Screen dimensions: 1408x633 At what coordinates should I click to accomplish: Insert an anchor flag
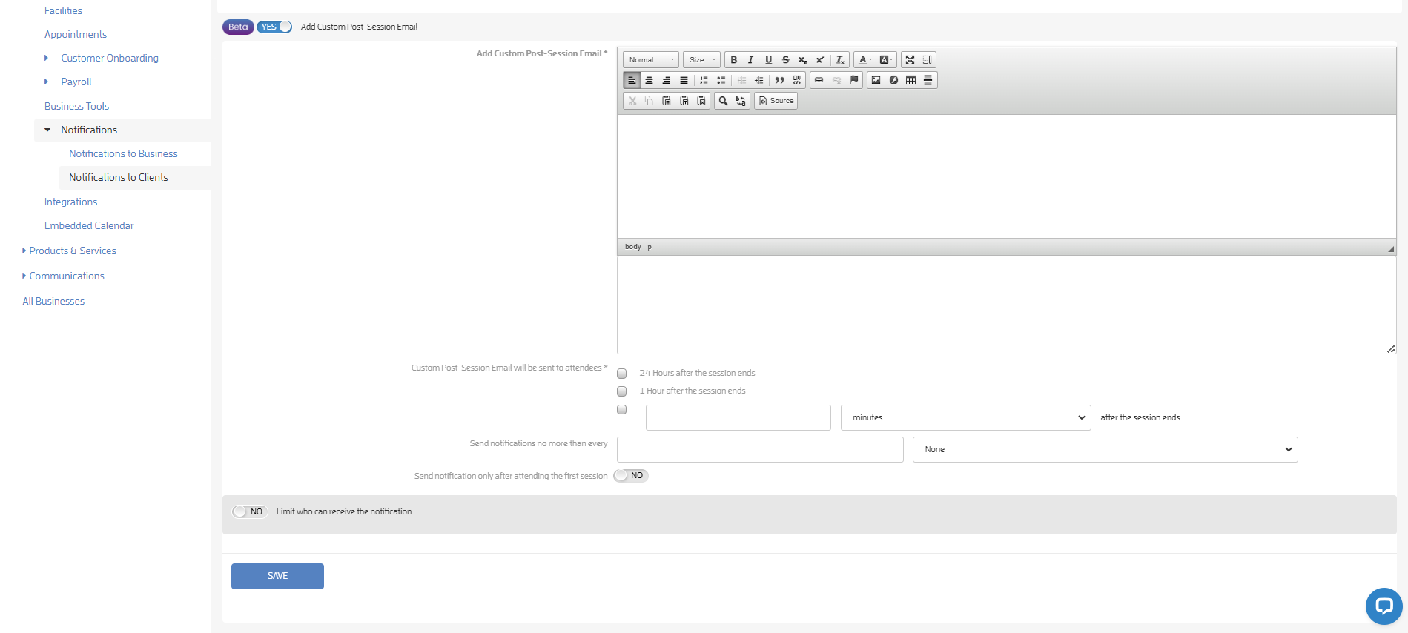[853, 80]
